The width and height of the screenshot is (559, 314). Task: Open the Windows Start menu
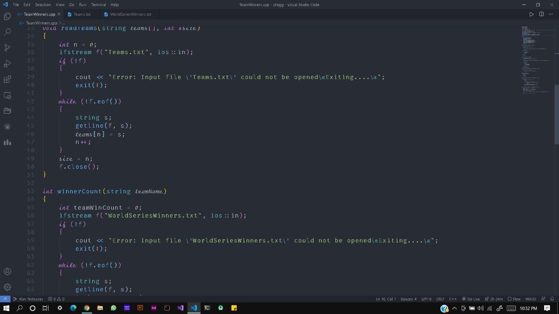click(x=6, y=308)
